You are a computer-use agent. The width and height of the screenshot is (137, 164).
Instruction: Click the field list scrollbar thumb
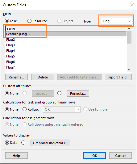coord(129,37)
